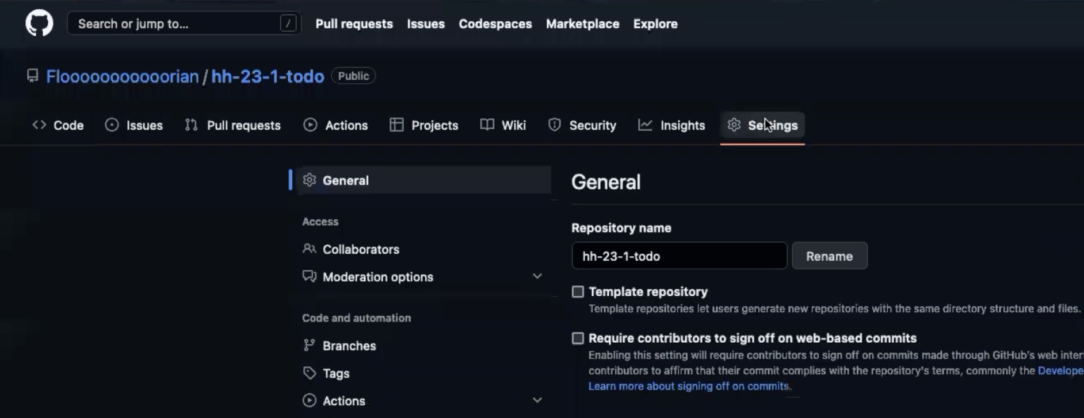The height and width of the screenshot is (418, 1084).
Task: Open the GitHub homepage logo
Action: 39,24
